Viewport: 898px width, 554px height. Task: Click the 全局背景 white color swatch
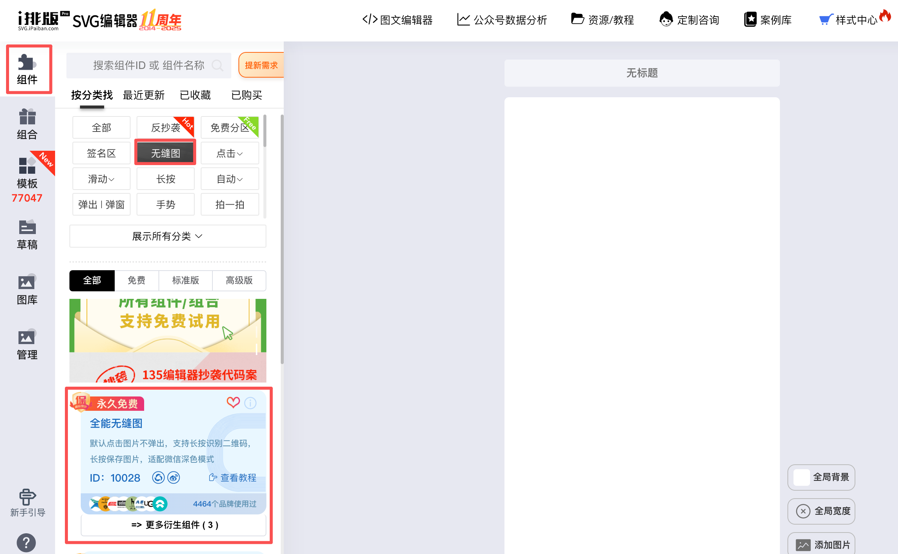(802, 477)
